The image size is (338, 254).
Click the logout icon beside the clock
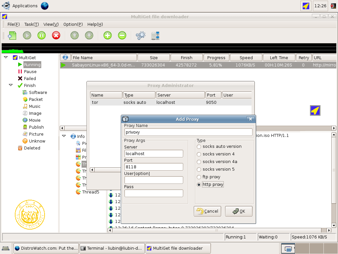tap(333, 6)
